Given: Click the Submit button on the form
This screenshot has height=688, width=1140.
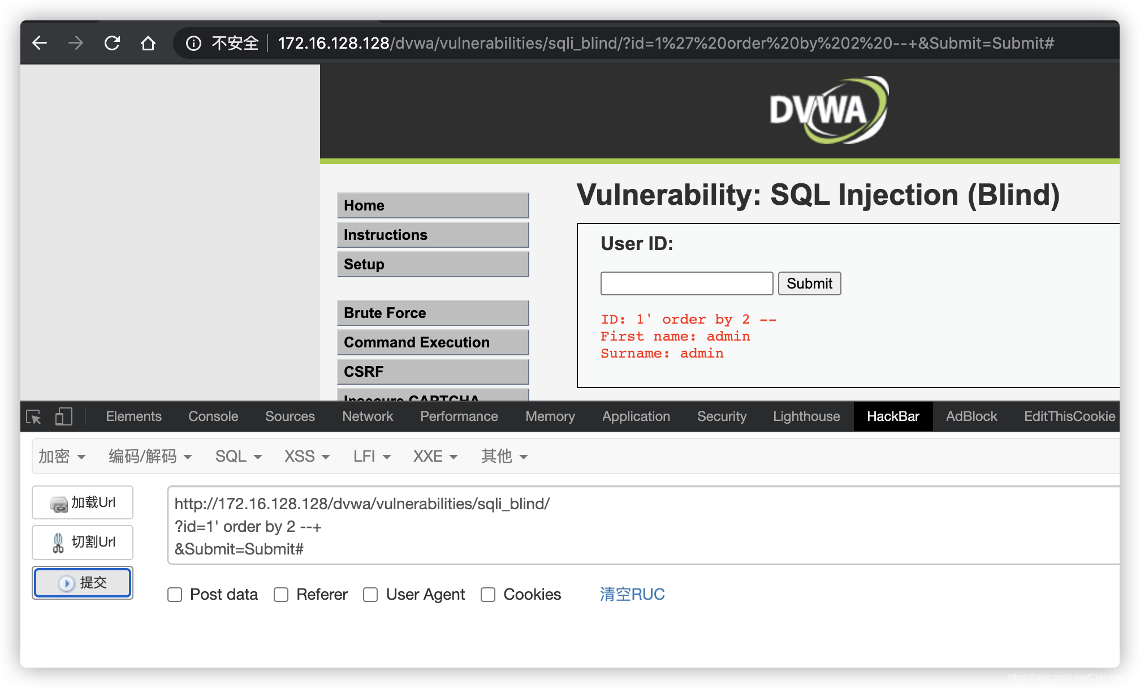Looking at the screenshot, I should (x=809, y=283).
